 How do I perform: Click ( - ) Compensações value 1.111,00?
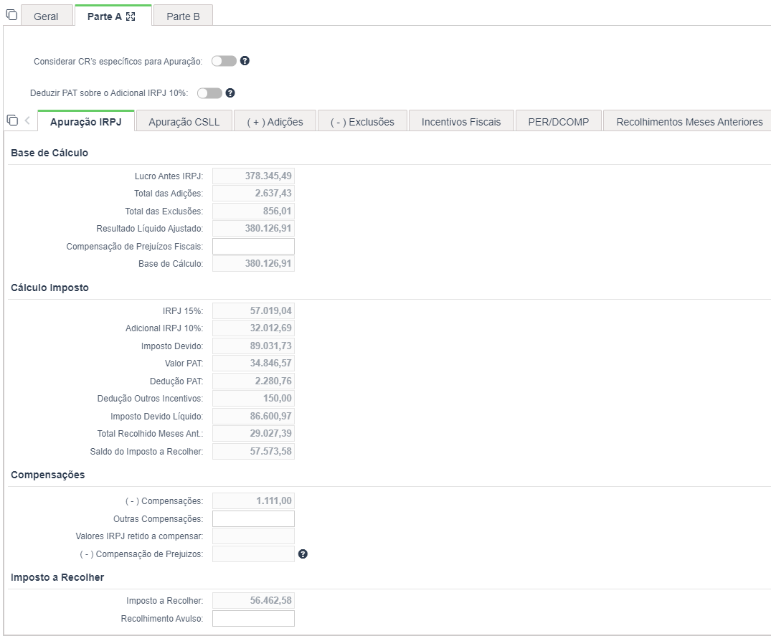[x=253, y=500]
